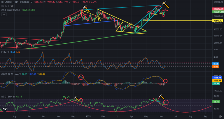The width and height of the screenshot is (224, 119).
Task: Select the Fisher 9 indicator label
Action: pyautogui.click(x=5, y=52)
